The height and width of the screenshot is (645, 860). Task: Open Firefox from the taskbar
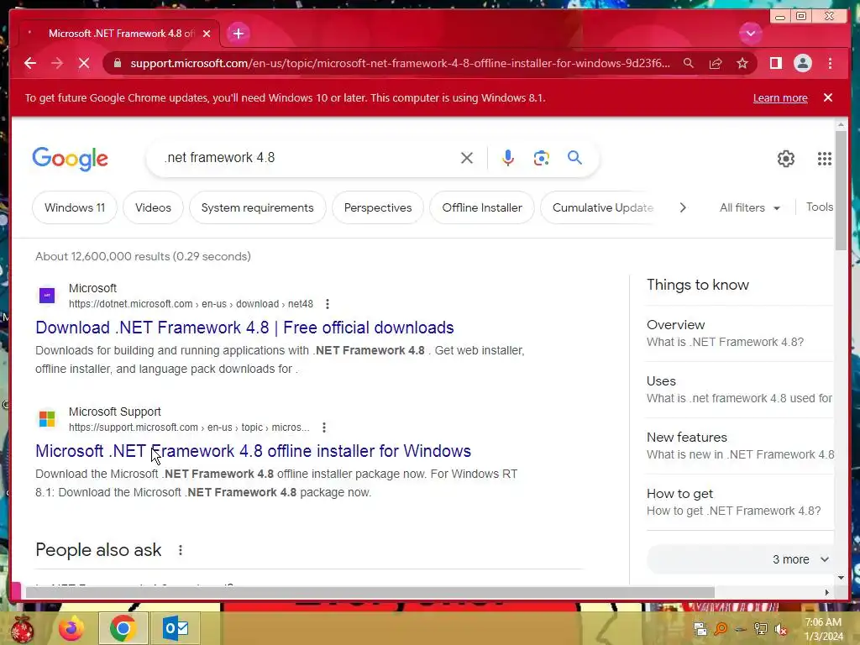coord(72,628)
